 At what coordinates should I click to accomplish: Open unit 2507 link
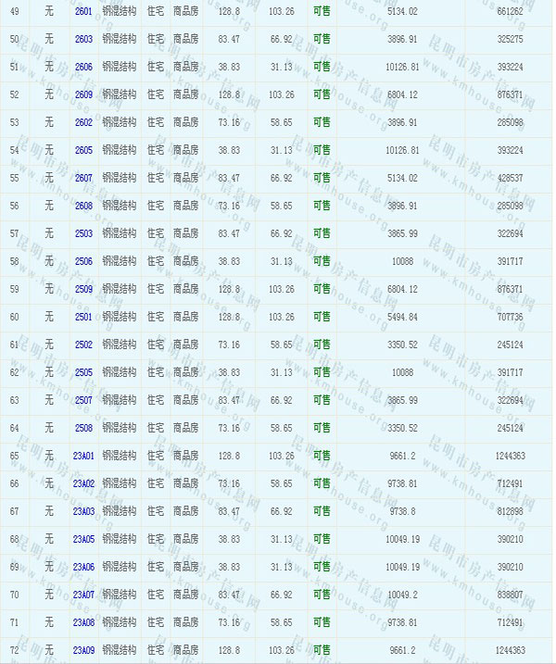coord(83,400)
